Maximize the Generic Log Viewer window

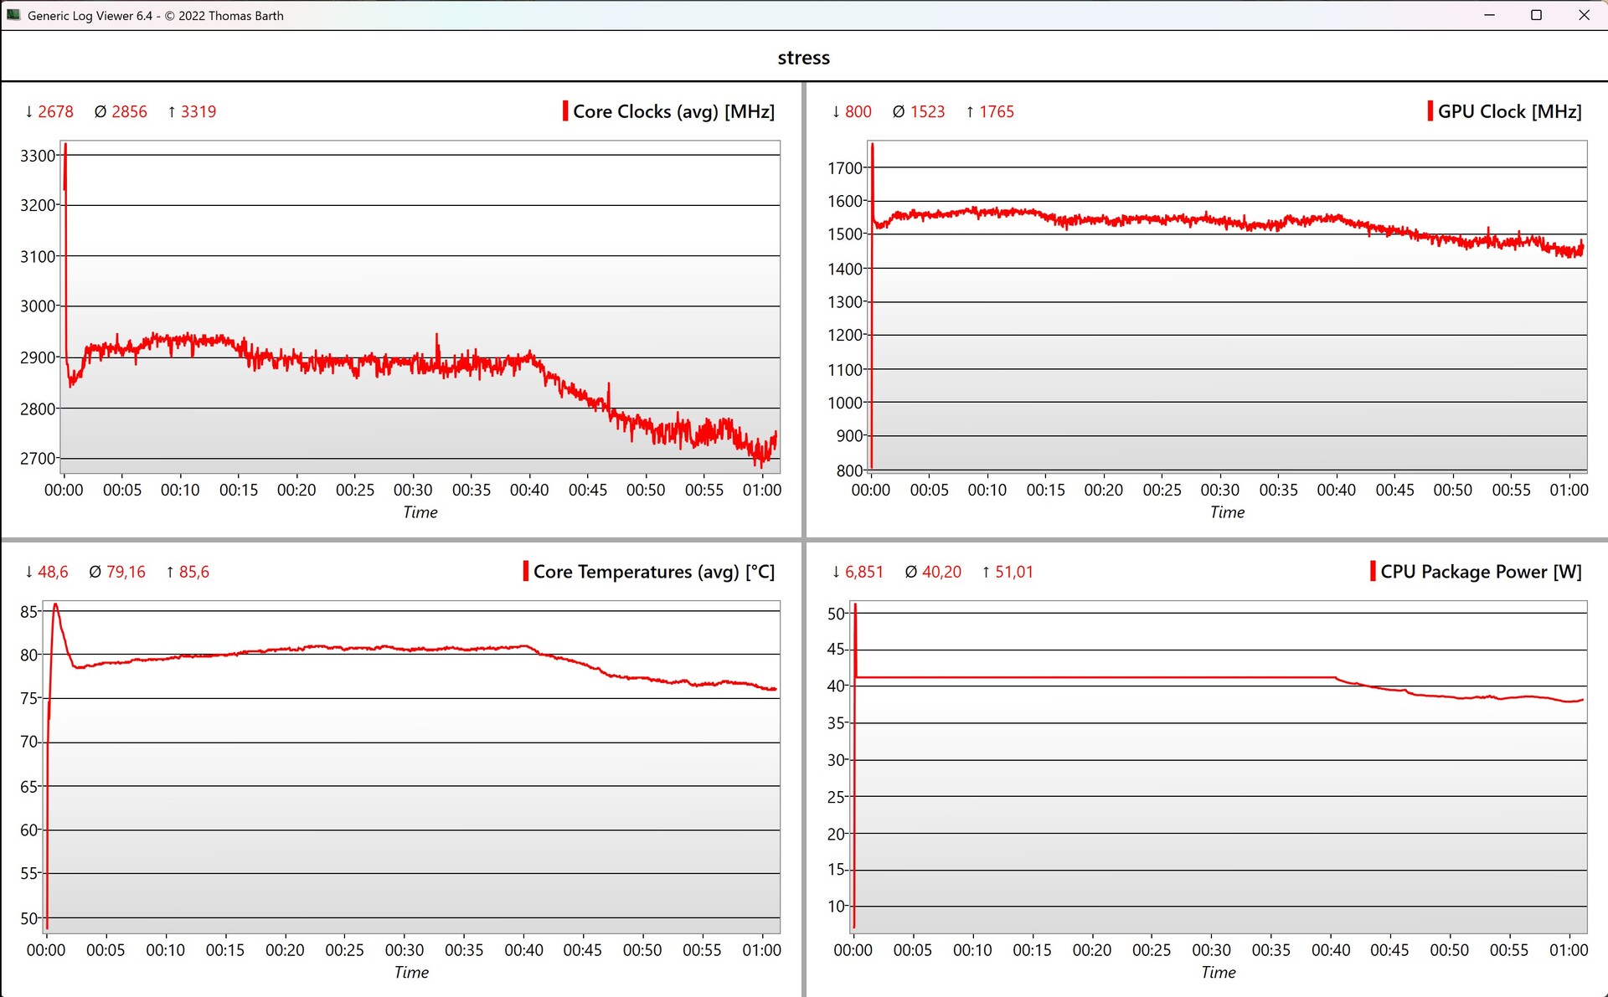(1536, 15)
